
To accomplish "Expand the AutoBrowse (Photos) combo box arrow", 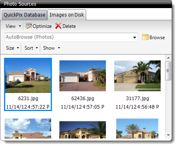I will (x=135, y=38).
